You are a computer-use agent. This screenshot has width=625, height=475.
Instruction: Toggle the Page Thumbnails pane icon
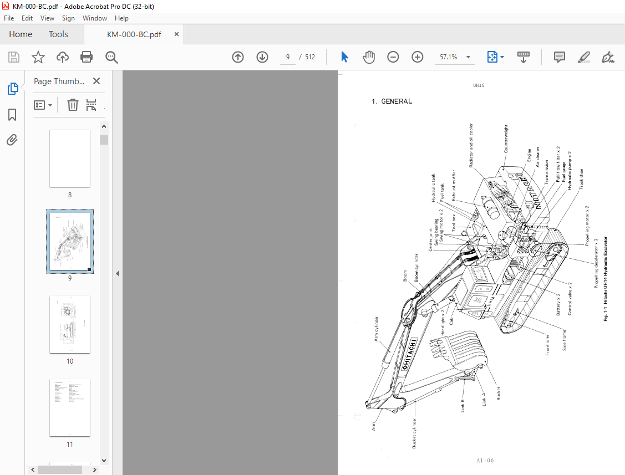(12, 89)
